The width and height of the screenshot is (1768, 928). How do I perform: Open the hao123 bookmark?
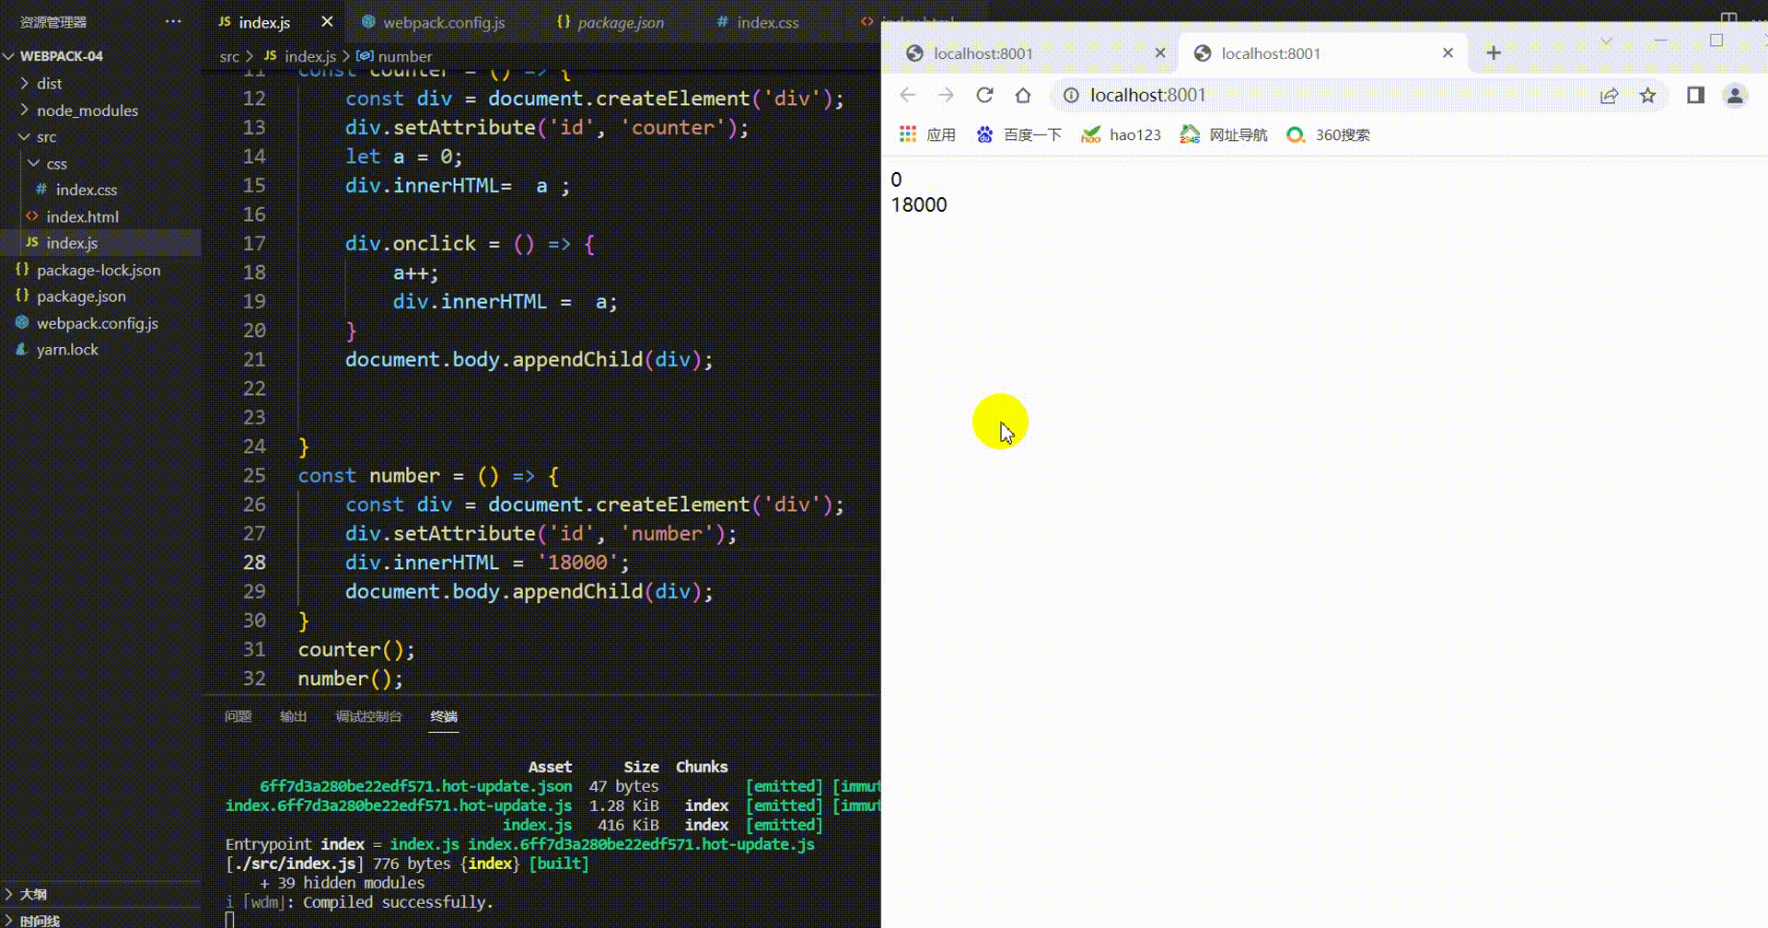(x=1121, y=135)
